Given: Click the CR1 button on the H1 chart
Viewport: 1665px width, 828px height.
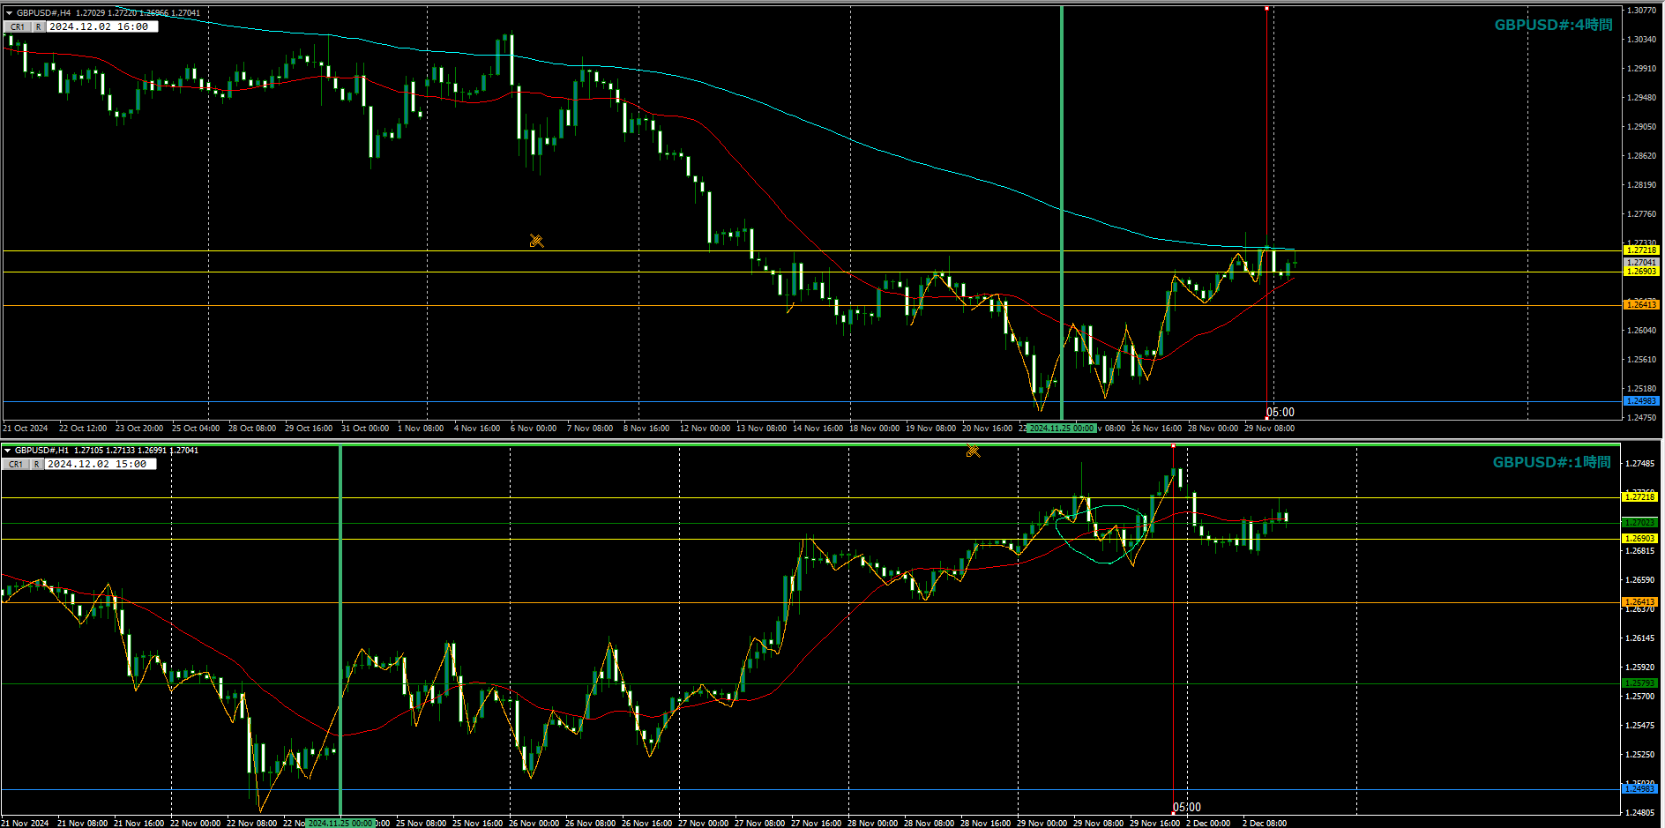Looking at the screenshot, I should click(x=16, y=464).
